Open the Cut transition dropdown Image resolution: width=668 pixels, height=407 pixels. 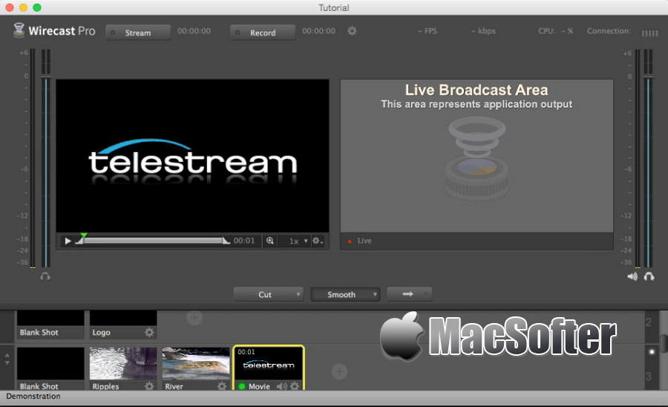pyautogui.click(x=268, y=295)
